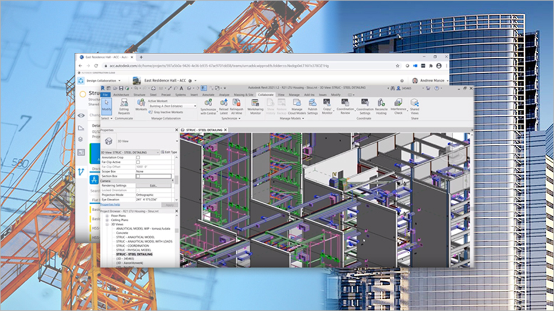Switch to the View ribbon tab
The width and height of the screenshot is (554, 311).
click(281, 95)
